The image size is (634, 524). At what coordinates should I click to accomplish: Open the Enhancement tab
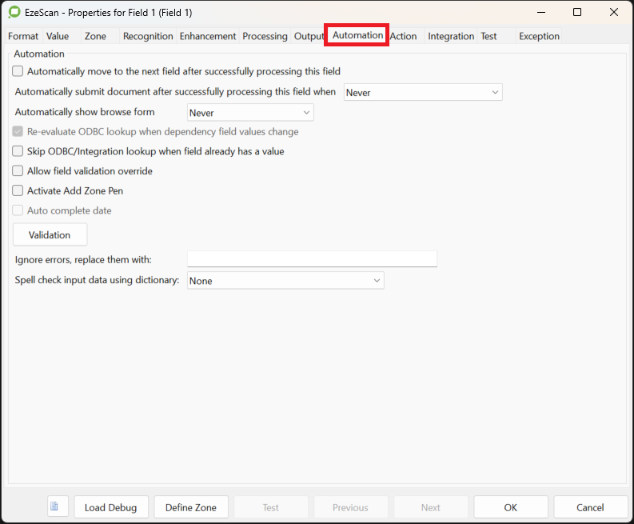pos(208,36)
